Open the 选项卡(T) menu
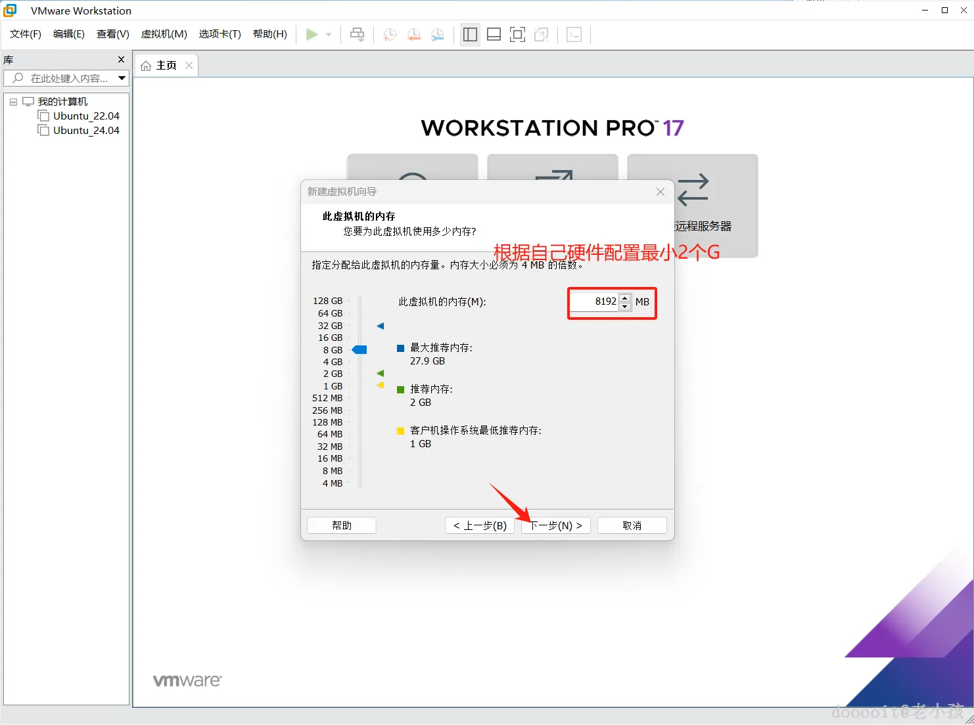This screenshot has height=725, width=974. [220, 34]
